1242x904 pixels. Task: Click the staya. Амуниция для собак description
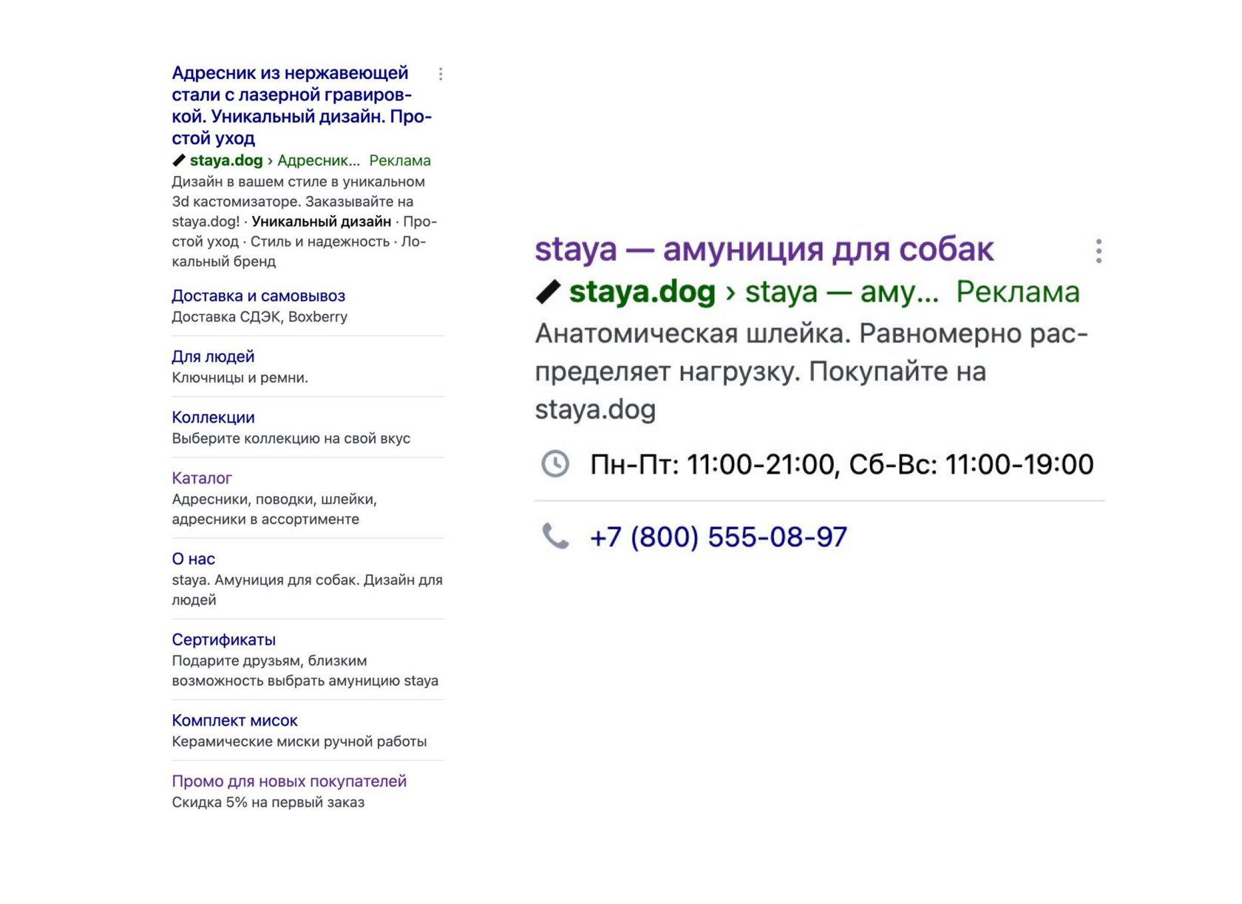(x=307, y=590)
